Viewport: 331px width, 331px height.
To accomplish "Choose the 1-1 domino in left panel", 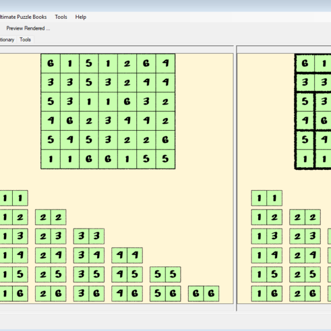I will (13, 198).
